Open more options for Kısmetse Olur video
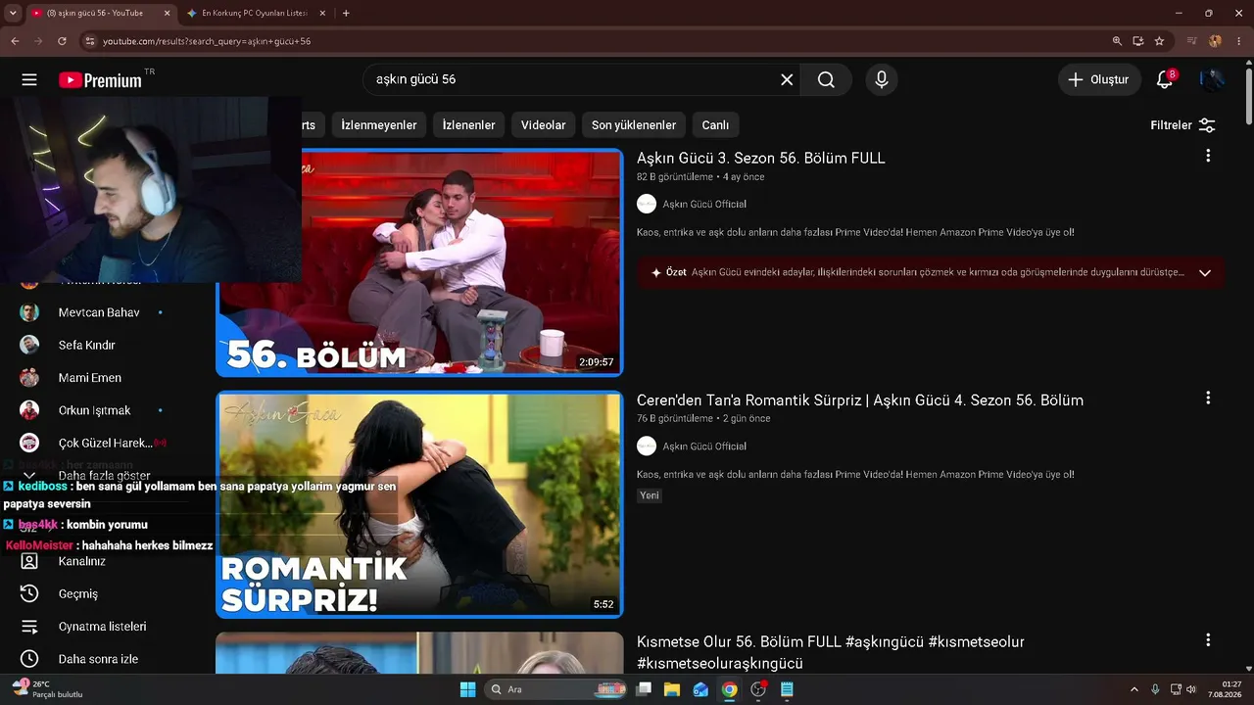Image resolution: width=1254 pixels, height=705 pixels. click(1208, 639)
